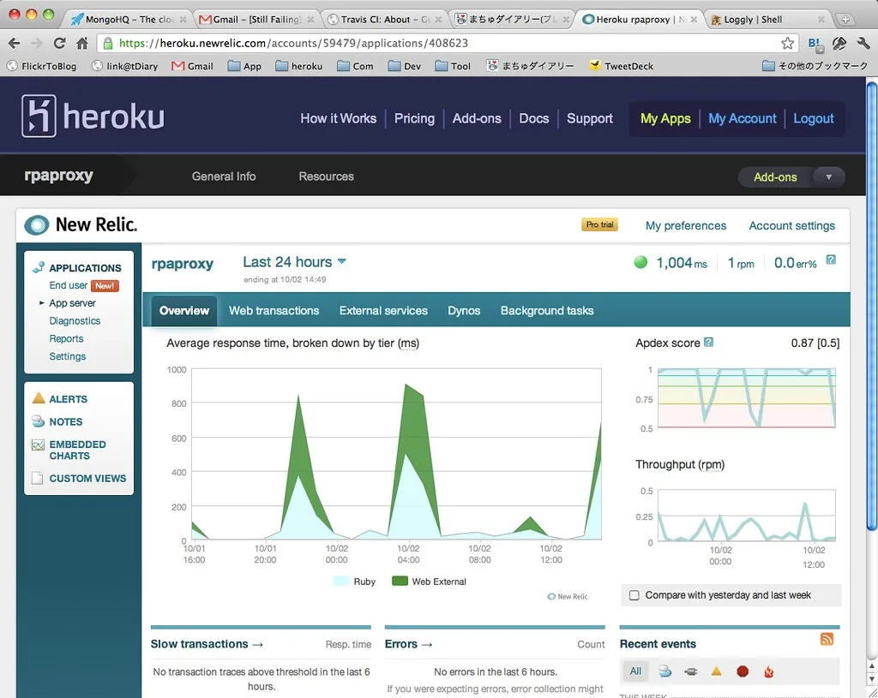Bookmark this page with the star icon
This screenshot has height=698, width=878.
(x=787, y=43)
